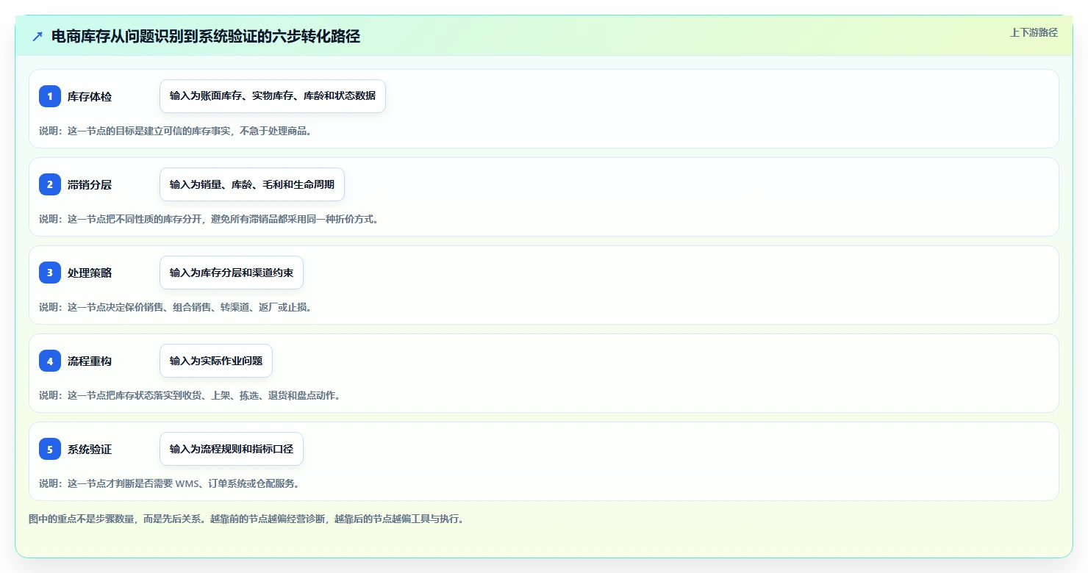The height and width of the screenshot is (573, 1088).
Task: Click step number 2 badge for 滞销分层
Action: [x=50, y=184]
